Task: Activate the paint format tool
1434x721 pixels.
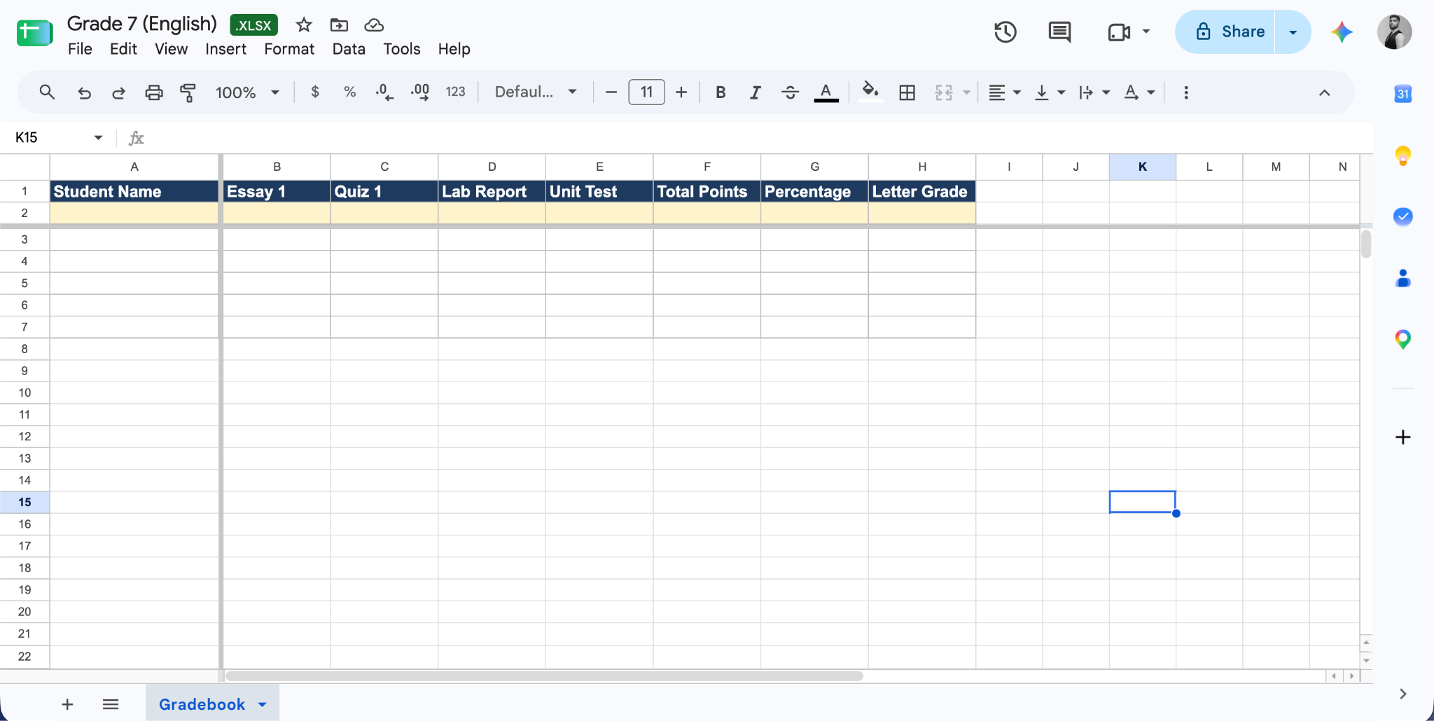Action: [188, 92]
